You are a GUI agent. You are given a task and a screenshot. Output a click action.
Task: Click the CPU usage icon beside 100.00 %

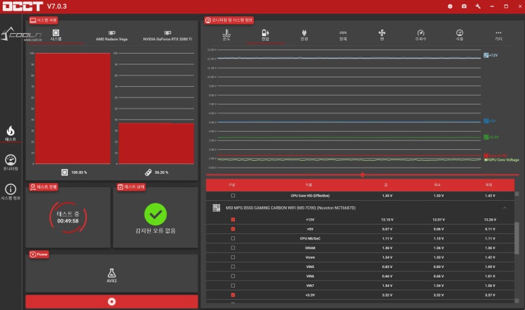pos(65,172)
